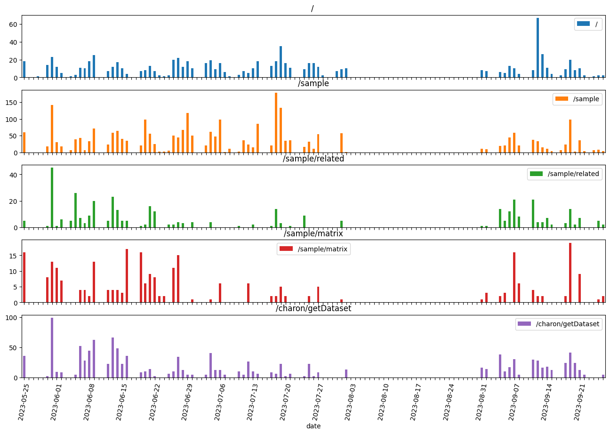Select the '/charon/getDataset' subplot title
This screenshot has height=434, width=610.
coord(313,308)
